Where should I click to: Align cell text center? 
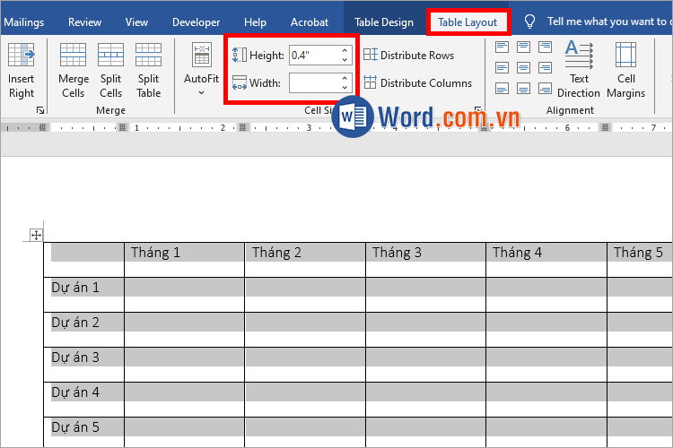tap(523, 67)
